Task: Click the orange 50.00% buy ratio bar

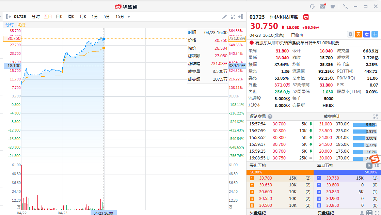Action: pos(280,172)
